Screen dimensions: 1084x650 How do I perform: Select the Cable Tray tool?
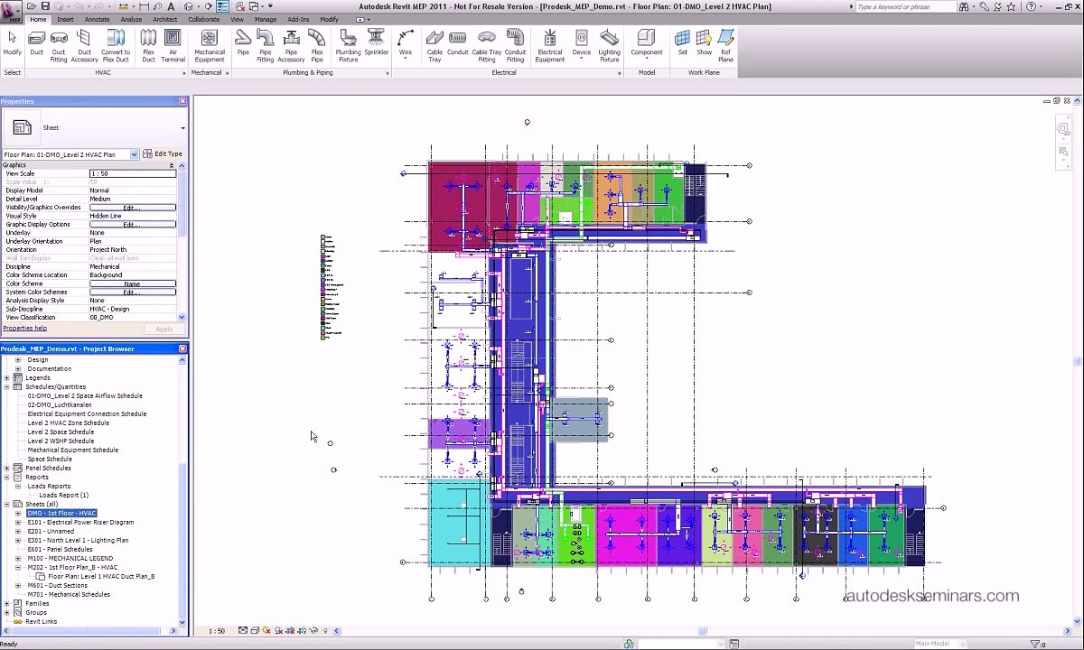pos(435,45)
